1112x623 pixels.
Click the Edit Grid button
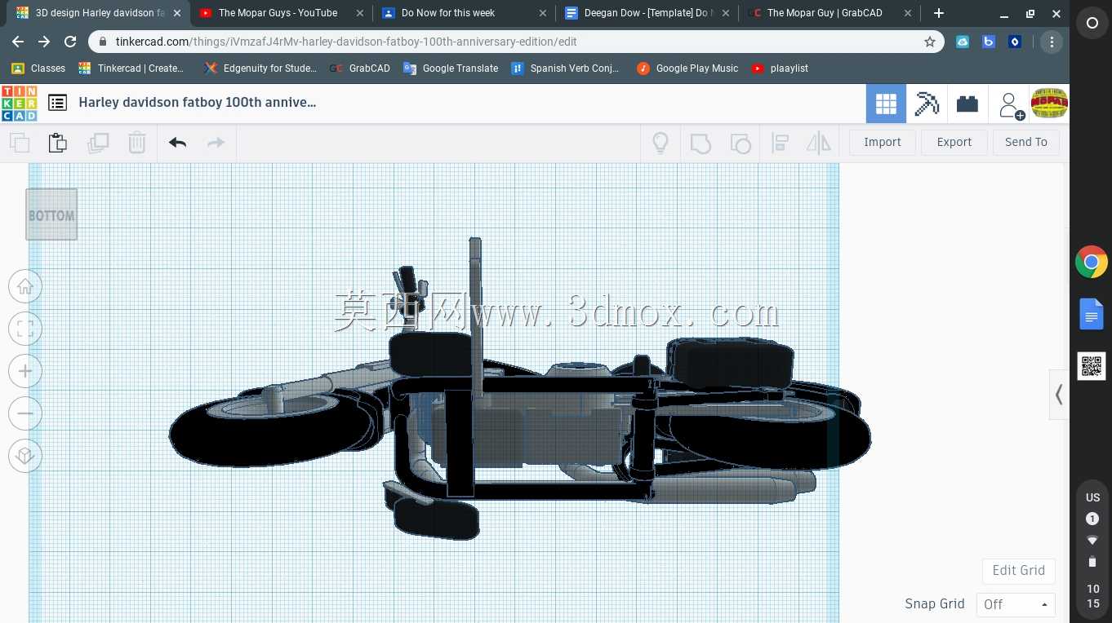coord(1018,570)
